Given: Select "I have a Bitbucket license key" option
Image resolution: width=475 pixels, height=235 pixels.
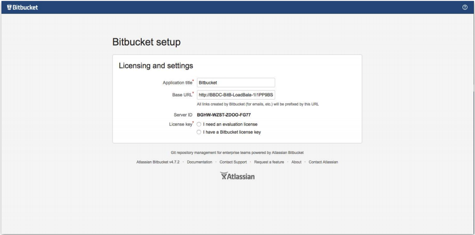Looking at the screenshot, I should [x=199, y=132].
